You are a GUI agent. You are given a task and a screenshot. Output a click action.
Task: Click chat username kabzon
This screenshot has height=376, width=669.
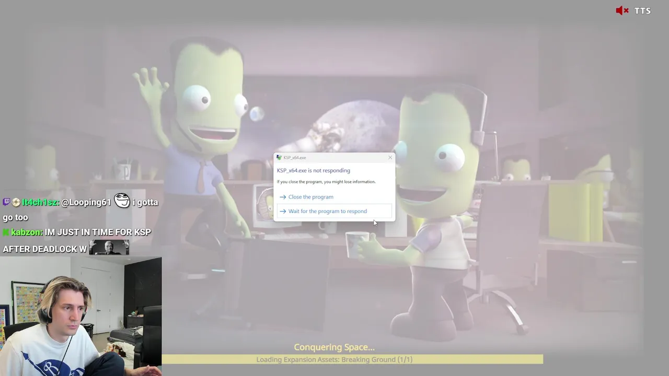click(27, 232)
